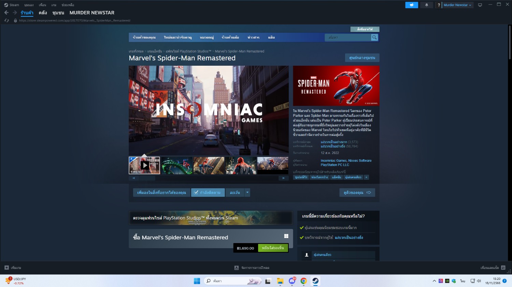Open Steam help question mark
Image resolution: width=512 pixels, height=287 pixels.
439,5
